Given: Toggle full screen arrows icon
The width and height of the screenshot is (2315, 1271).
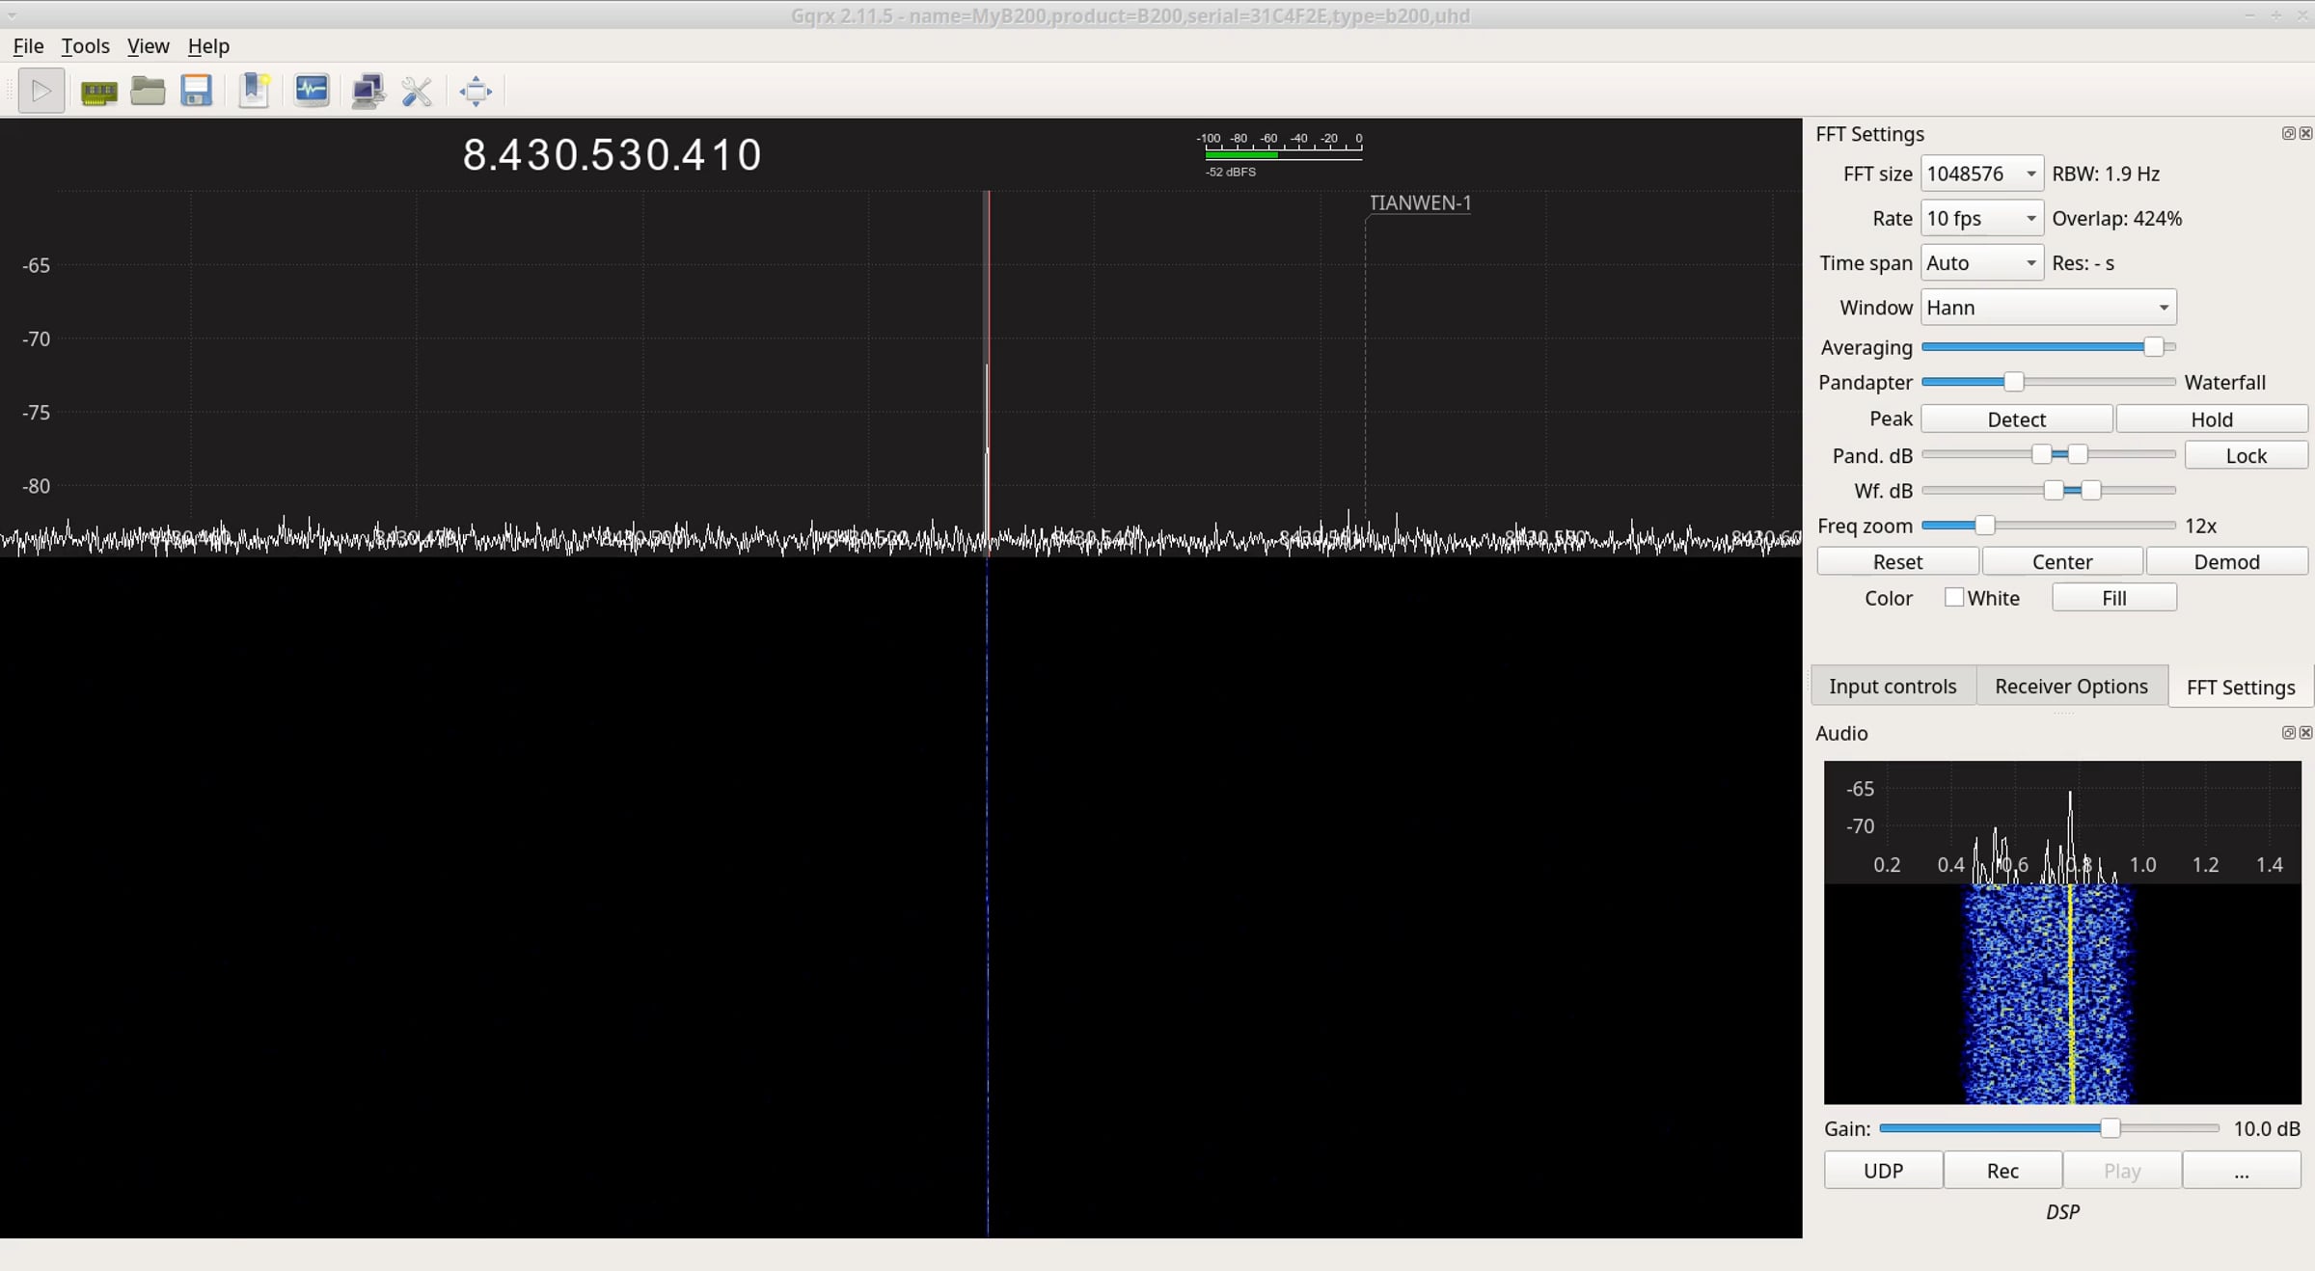Looking at the screenshot, I should tap(476, 92).
